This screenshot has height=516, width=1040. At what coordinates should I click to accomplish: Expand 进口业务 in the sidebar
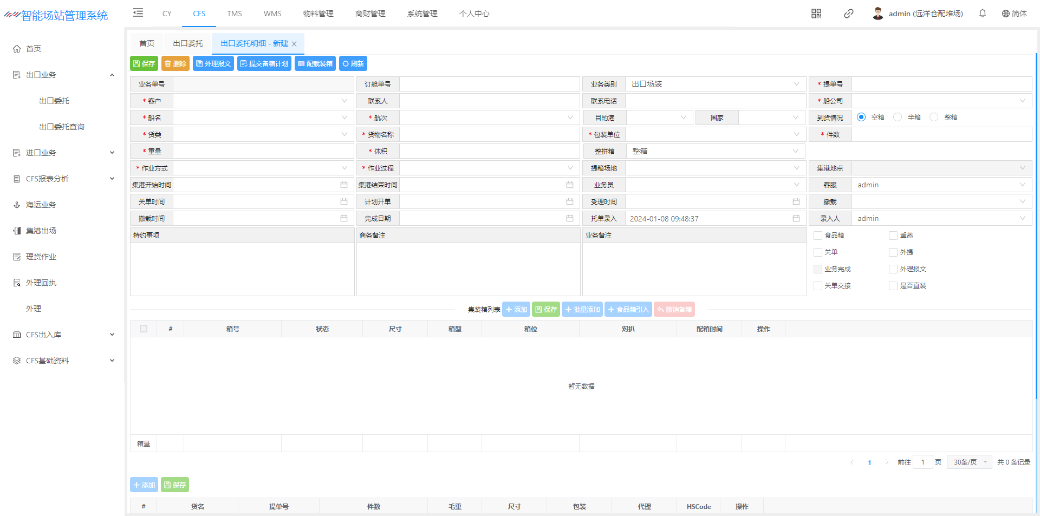63,153
